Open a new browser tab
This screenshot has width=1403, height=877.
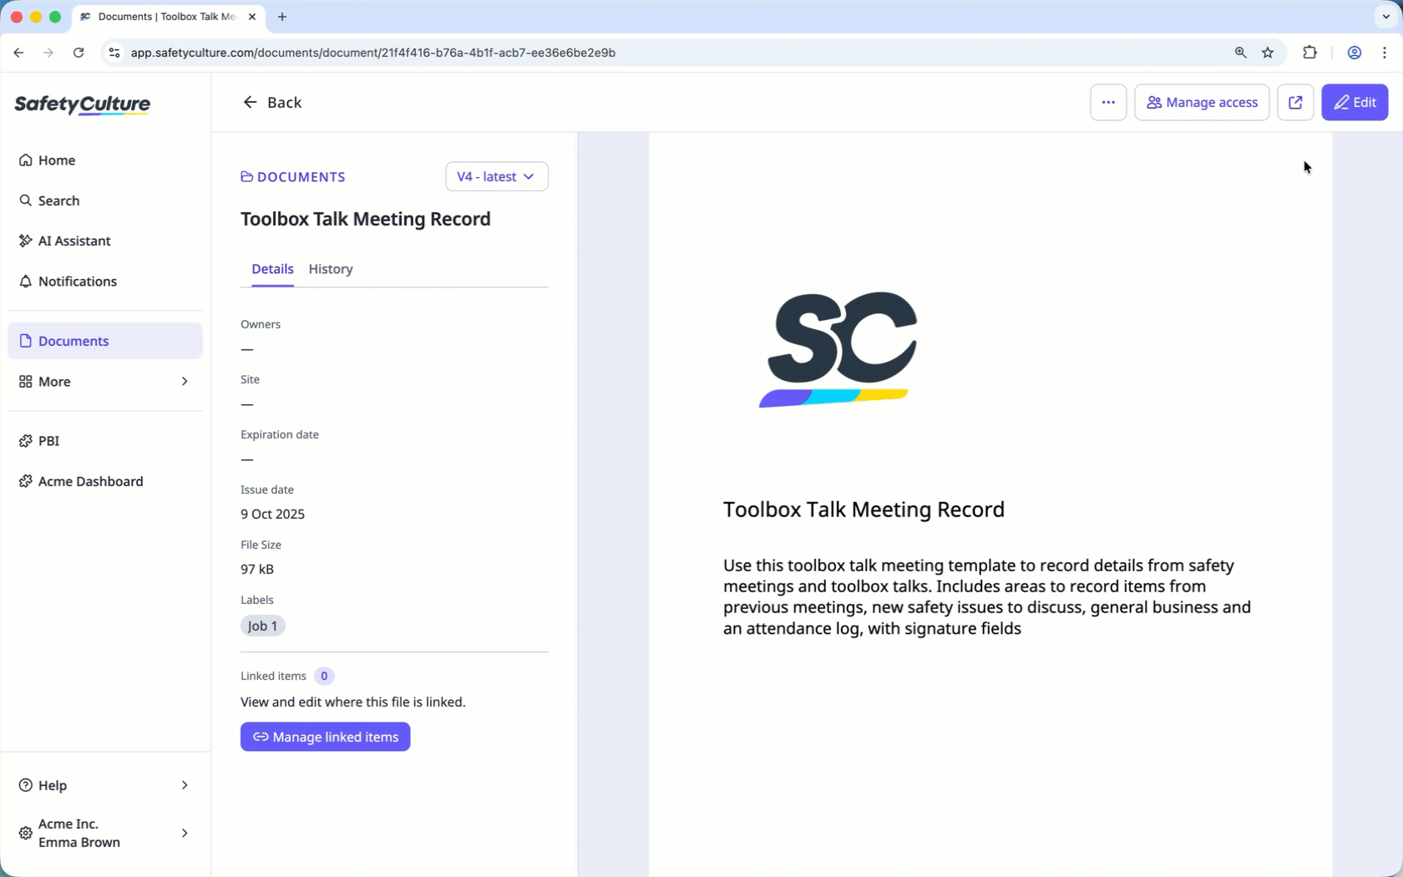coord(282,17)
